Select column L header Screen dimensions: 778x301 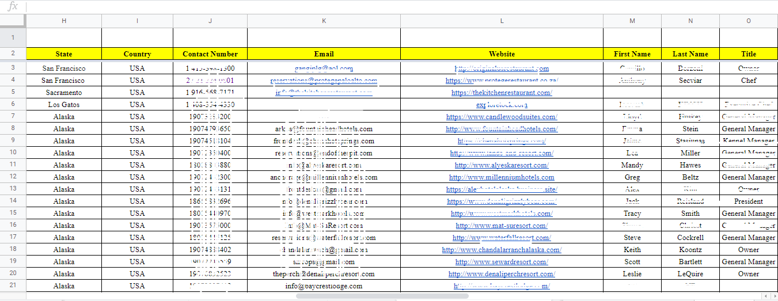coord(502,21)
